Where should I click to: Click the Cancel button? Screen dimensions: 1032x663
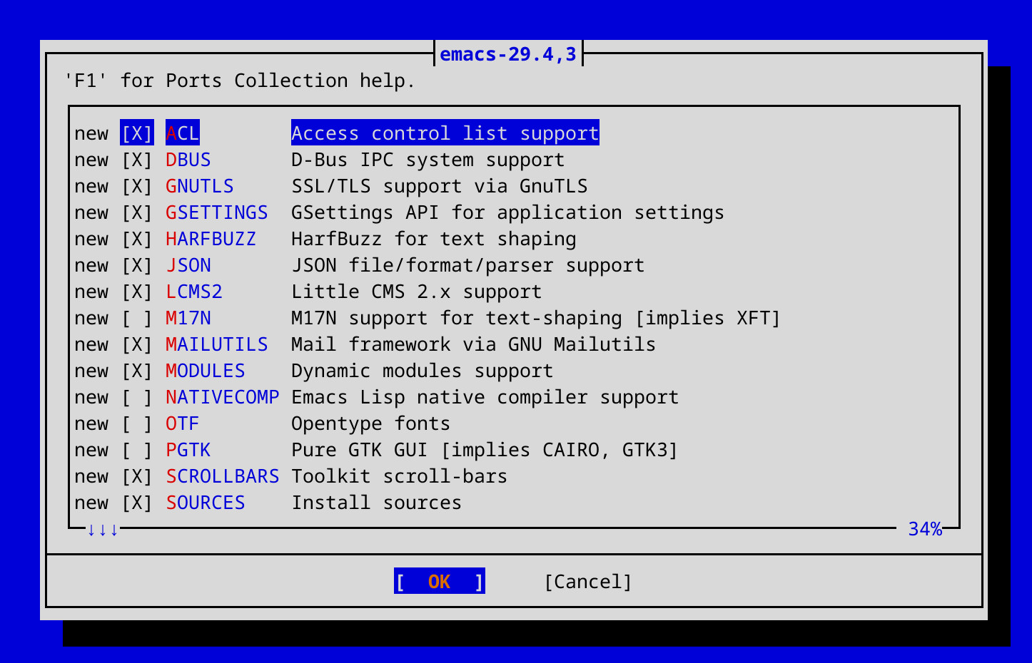588,582
